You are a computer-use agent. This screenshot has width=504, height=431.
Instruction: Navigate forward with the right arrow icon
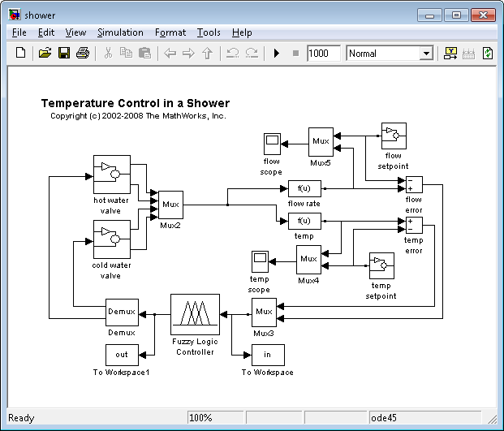[x=188, y=53]
